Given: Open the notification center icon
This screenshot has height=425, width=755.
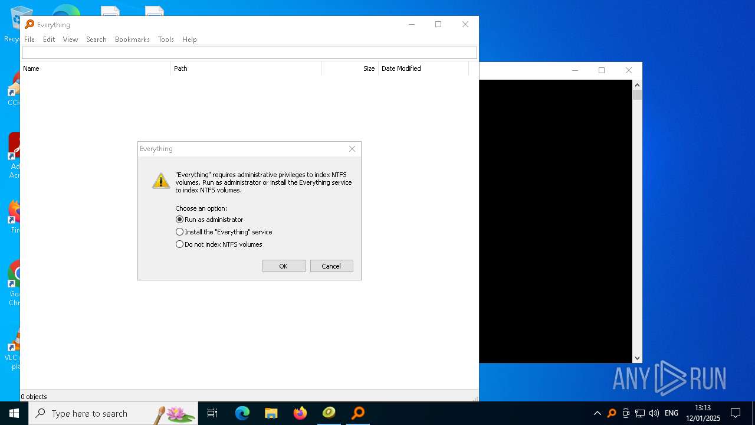Looking at the screenshot, I should tap(736, 413).
